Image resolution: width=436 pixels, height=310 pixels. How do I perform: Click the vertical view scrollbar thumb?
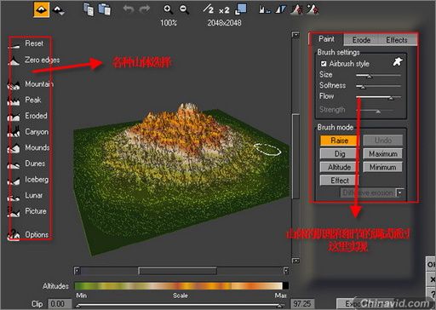point(295,156)
